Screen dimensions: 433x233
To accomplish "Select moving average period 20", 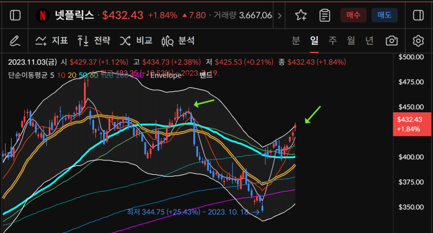I will [72, 75].
